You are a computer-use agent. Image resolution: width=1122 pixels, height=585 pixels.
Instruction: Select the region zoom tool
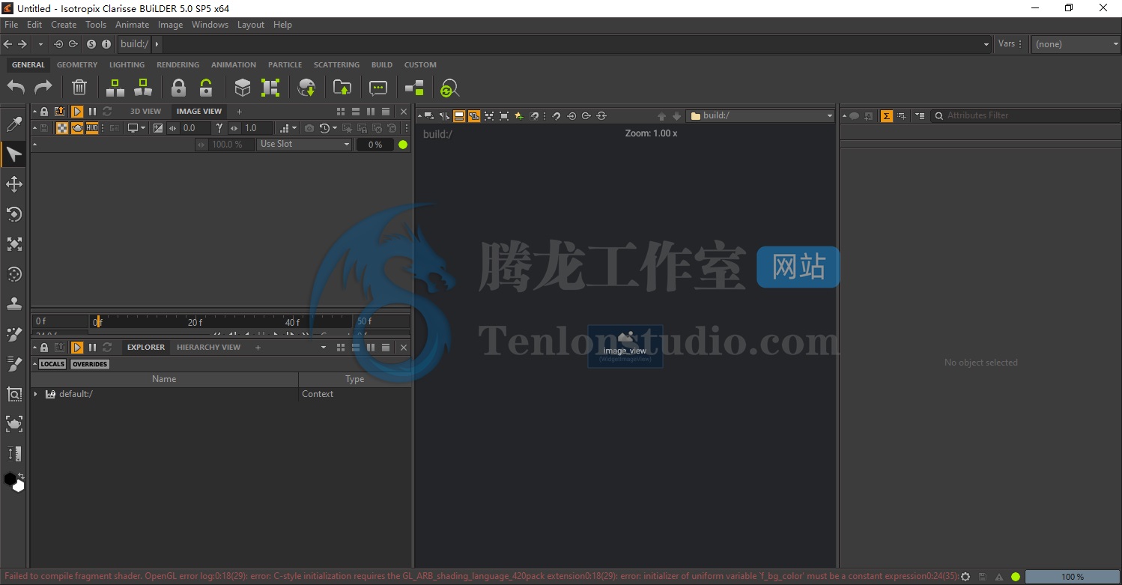coord(14,394)
